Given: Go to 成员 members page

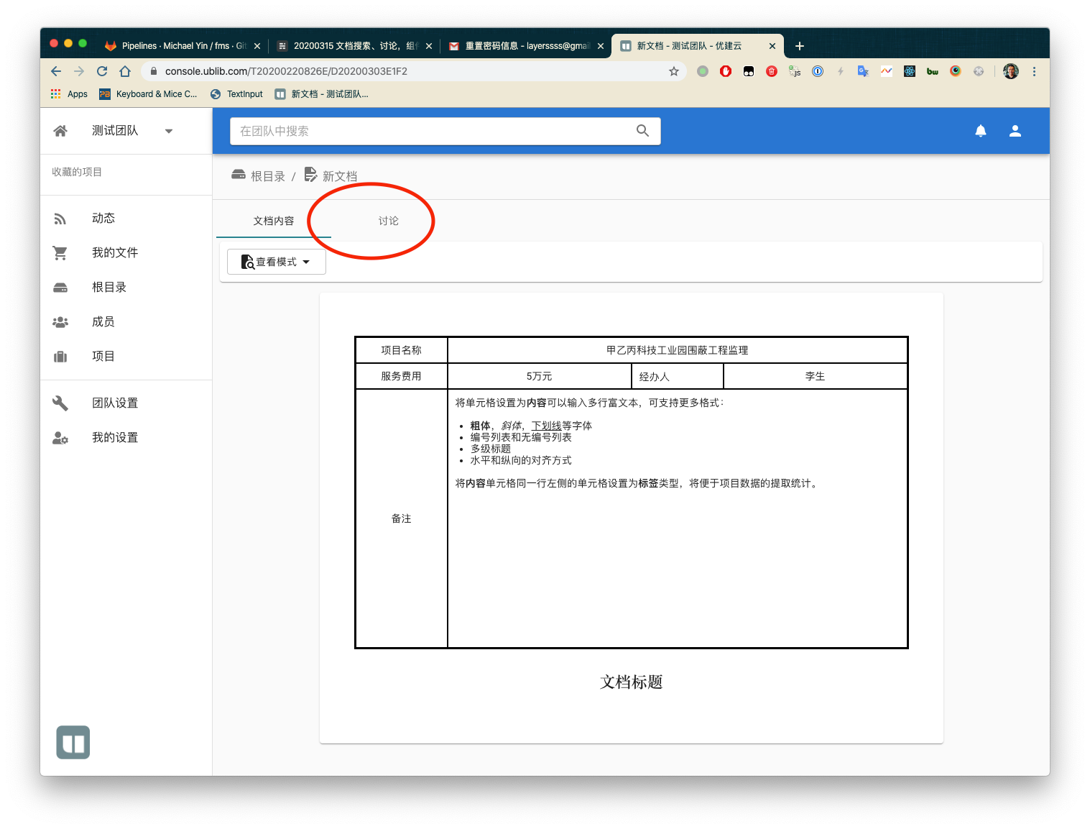Looking at the screenshot, I should click(x=103, y=322).
